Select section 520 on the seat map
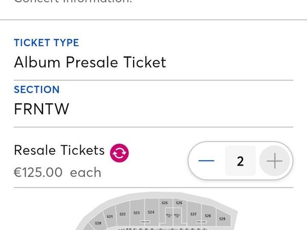The image size is (307, 230). pyautogui.click(x=98, y=223)
